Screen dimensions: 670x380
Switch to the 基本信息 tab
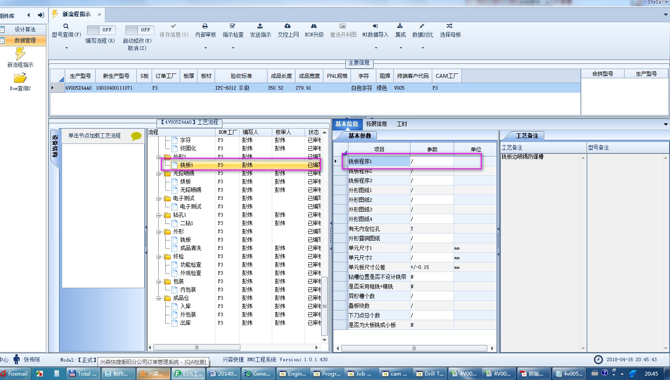(347, 124)
